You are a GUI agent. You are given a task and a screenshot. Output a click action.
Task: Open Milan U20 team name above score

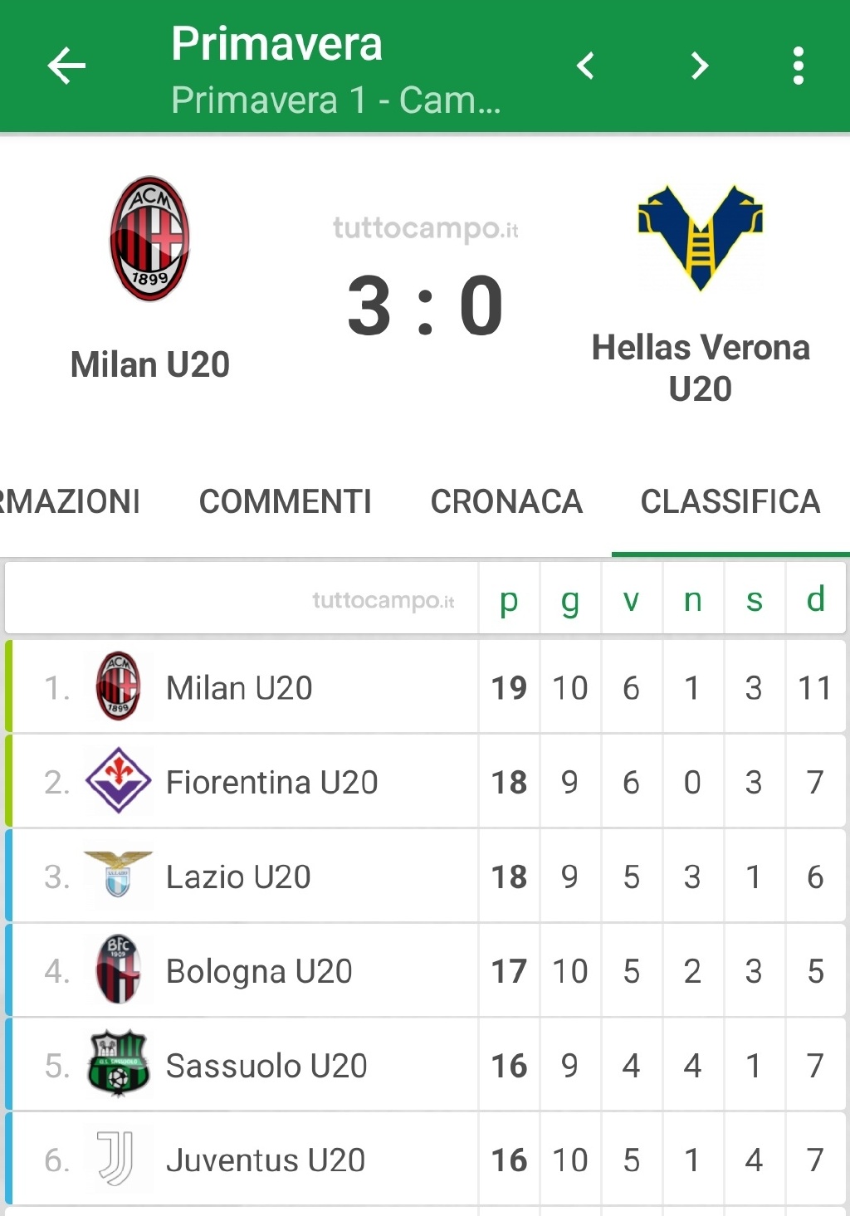point(150,364)
